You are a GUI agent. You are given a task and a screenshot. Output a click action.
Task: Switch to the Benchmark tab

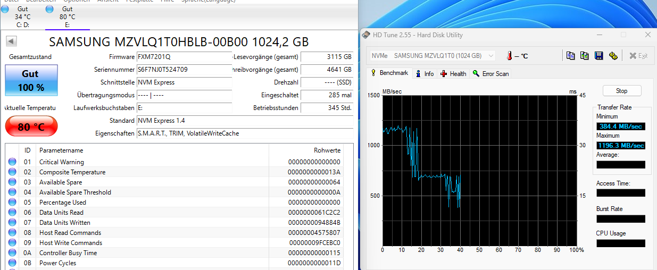click(390, 73)
